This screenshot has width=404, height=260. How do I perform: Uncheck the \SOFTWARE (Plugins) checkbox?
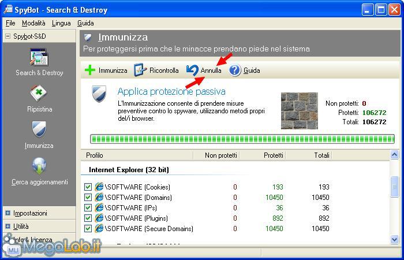[88, 218]
